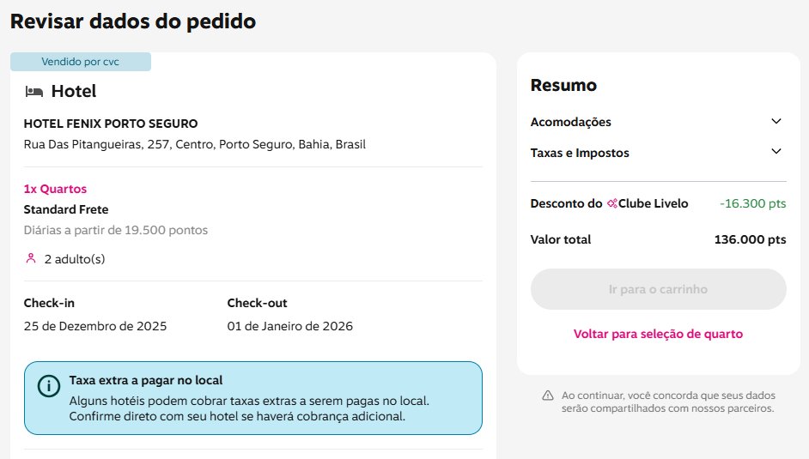Go back via Voltar para seleção de quarto
Image resolution: width=809 pixels, height=459 pixels.
[658, 334]
